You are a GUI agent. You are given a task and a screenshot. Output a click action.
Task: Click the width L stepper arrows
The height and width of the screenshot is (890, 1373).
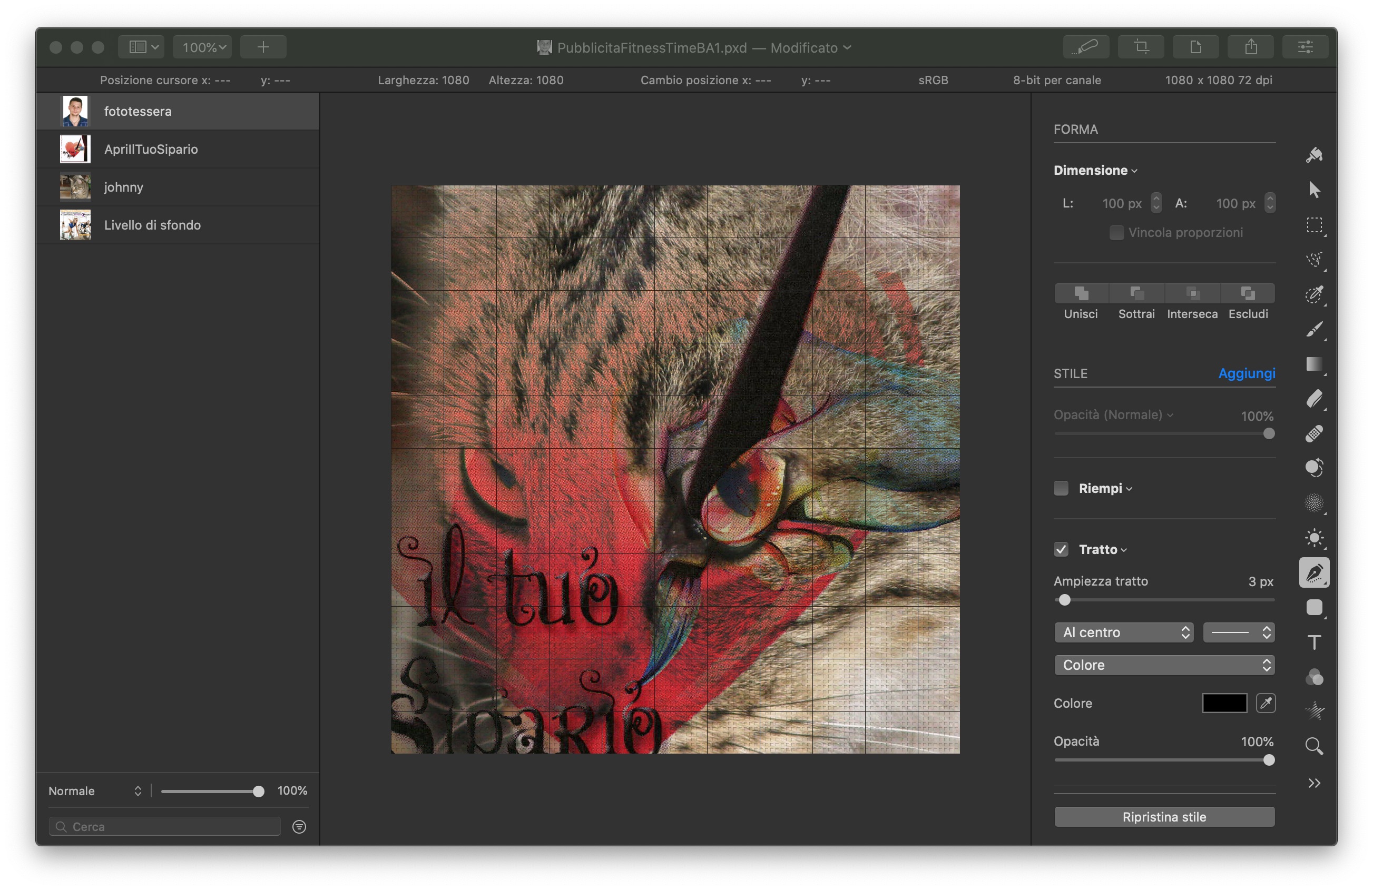1155,203
